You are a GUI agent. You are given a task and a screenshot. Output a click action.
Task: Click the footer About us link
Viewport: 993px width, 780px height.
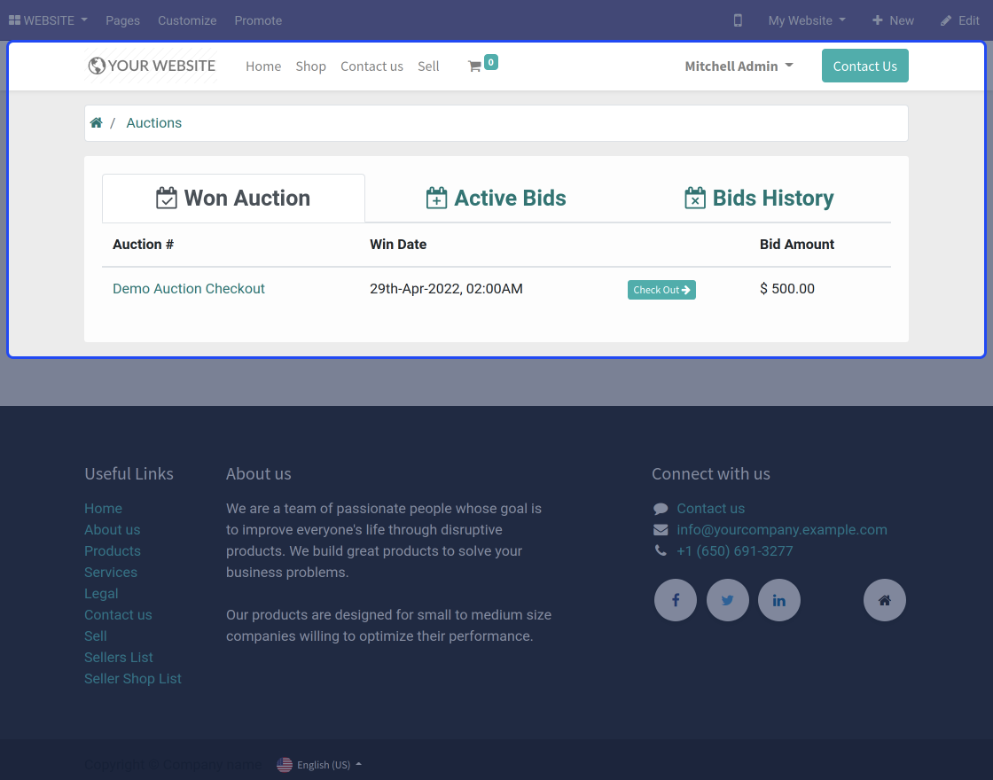[112, 530]
